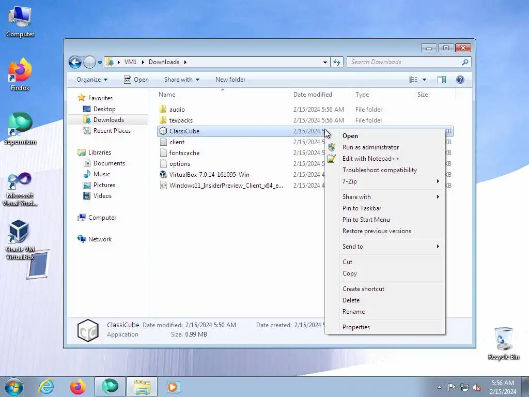Select the Windows11_InsiderPreview_Client_x64 file
The height and width of the screenshot is (397, 529).
pos(226,186)
